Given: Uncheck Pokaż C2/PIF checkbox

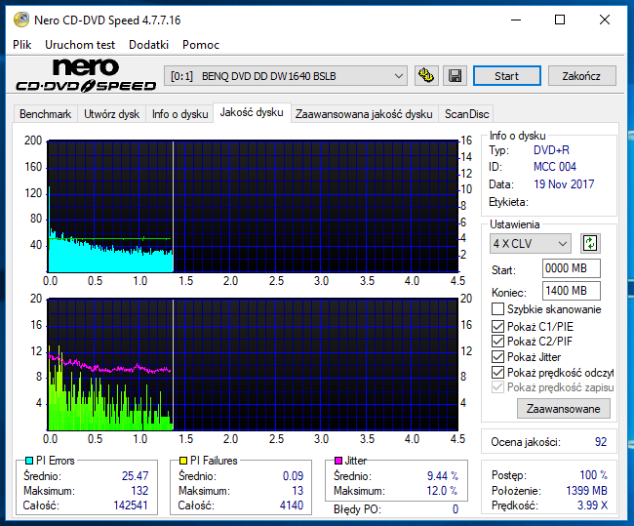Looking at the screenshot, I should [497, 342].
